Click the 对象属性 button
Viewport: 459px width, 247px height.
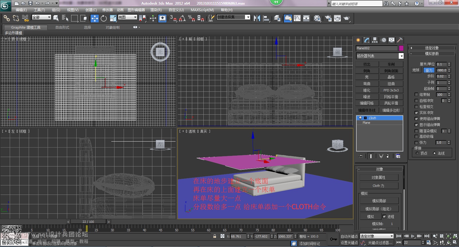[379, 177]
